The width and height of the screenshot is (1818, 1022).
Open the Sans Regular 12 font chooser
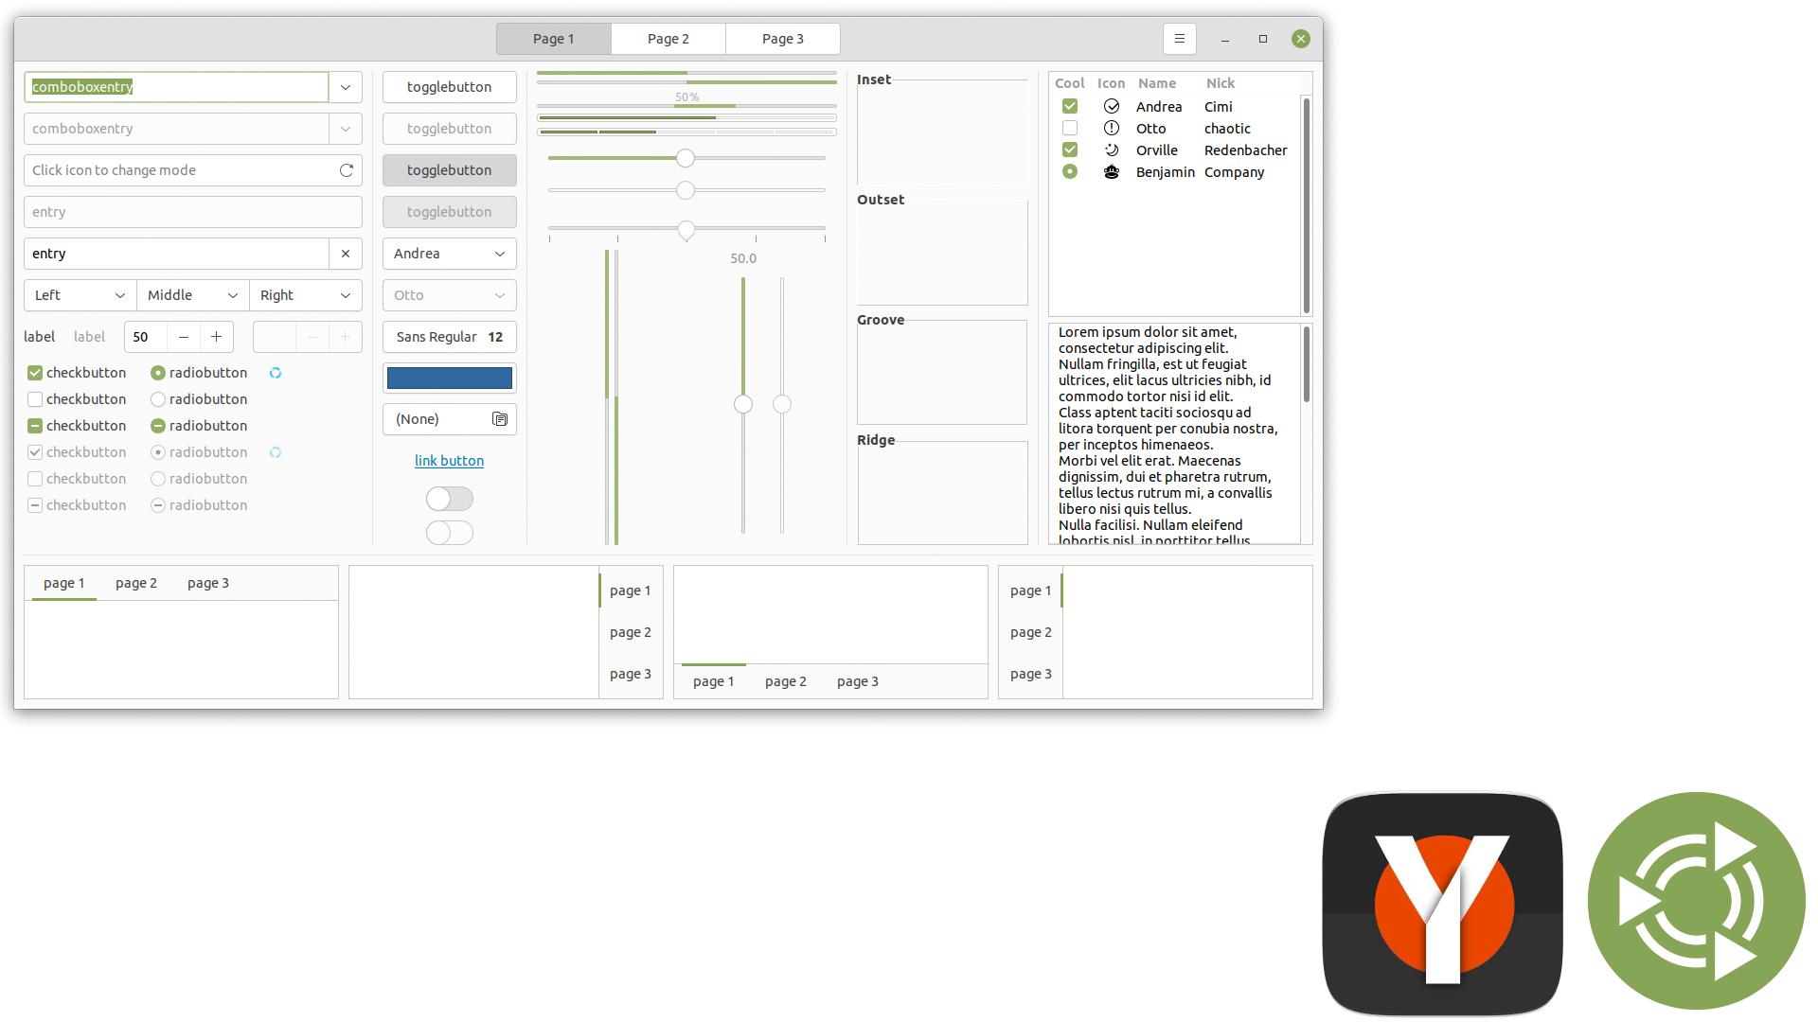[x=450, y=337]
